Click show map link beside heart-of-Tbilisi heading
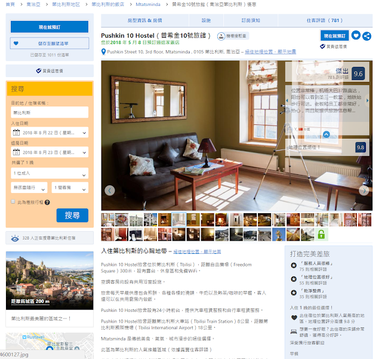The width and height of the screenshot is (382, 359). pyautogui.click(x=197, y=251)
